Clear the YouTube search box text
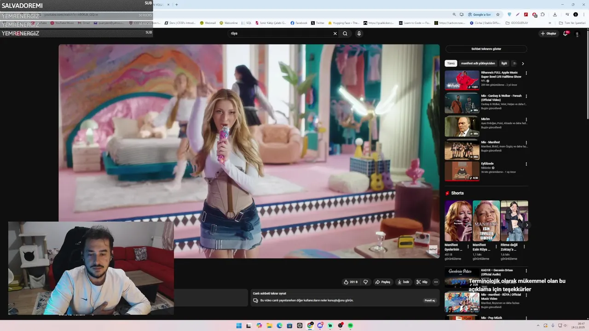Viewport: 589px width, 331px height. 335,34
